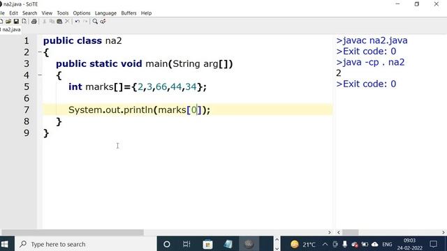This screenshot has height=251, width=447.
Task: Click line number 9 in the margin
Action: point(27,133)
